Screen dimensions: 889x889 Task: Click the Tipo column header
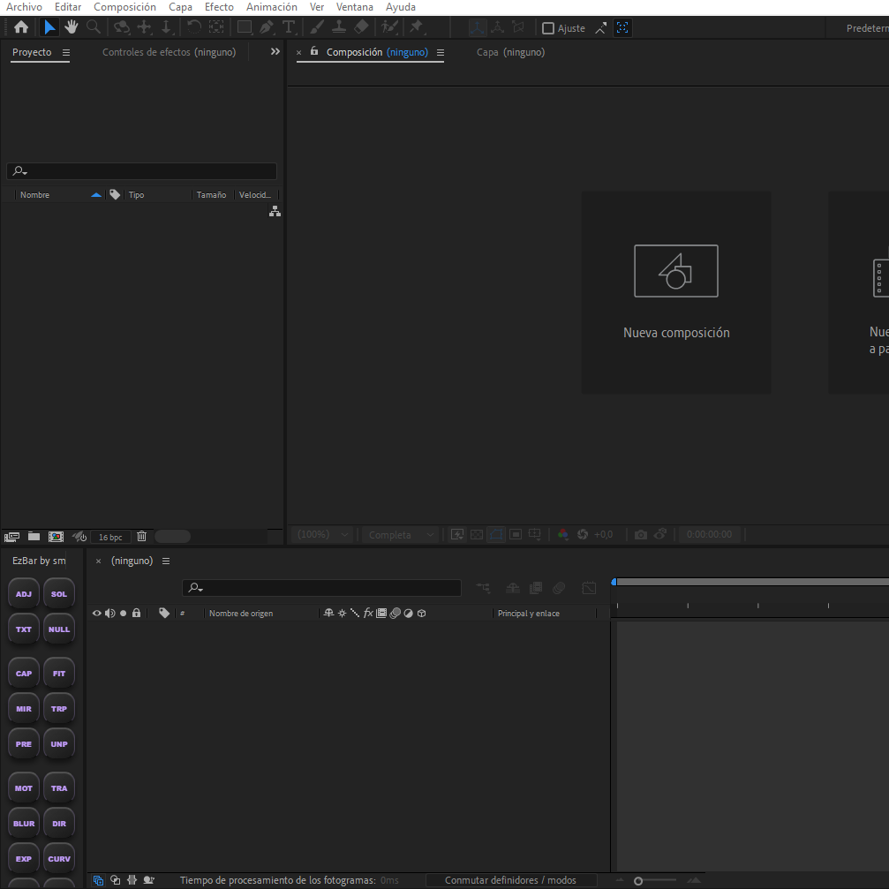pyautogui.click(x=136, y=194)
